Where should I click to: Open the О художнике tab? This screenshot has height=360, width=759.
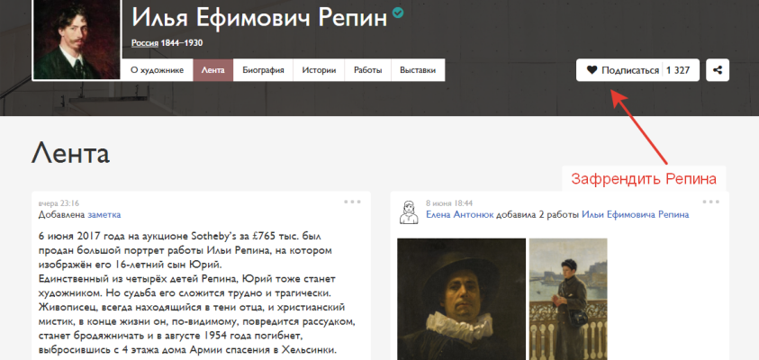coord(157,70)
